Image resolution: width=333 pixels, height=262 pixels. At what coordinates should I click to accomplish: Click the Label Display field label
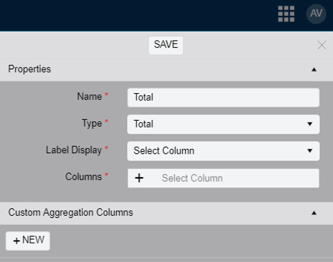point(74,150)
